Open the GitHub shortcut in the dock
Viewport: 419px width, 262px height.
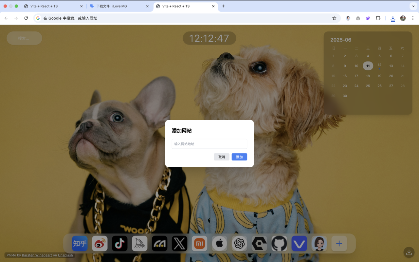coord(280,243)
